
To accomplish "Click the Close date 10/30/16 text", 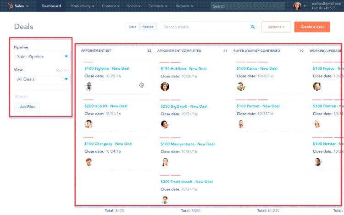I will point(255,76).
